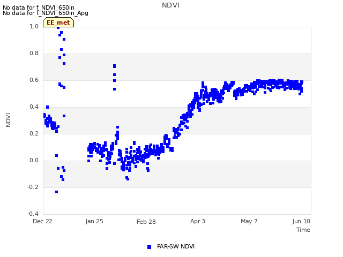Click the Time axis label

(x=303, y=230)
